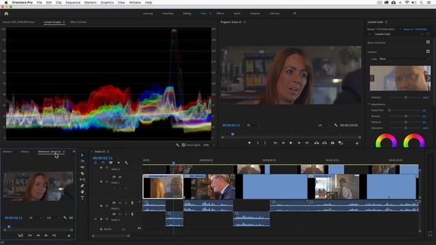The image size is (436, 245).
Task: Collapse the Adjustments section
Action: (369, 104)
